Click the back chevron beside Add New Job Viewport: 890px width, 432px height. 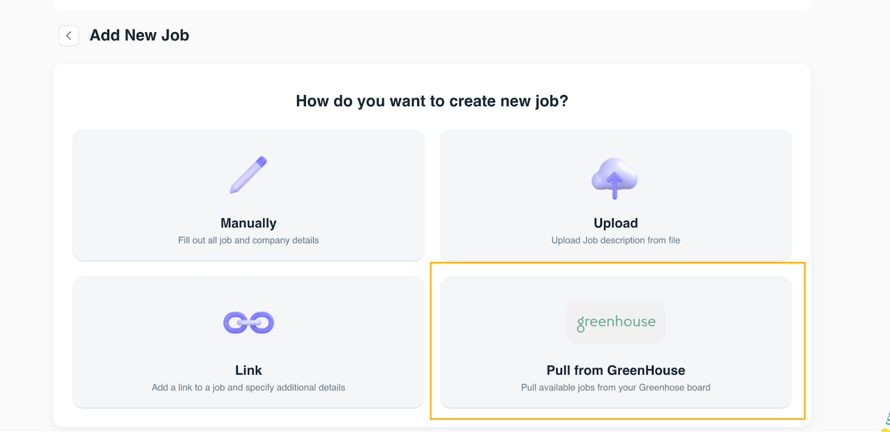coord(68,36)
